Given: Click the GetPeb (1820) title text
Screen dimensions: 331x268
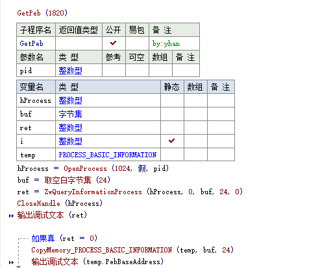Looking at the screenshot, I should [42, 13].
